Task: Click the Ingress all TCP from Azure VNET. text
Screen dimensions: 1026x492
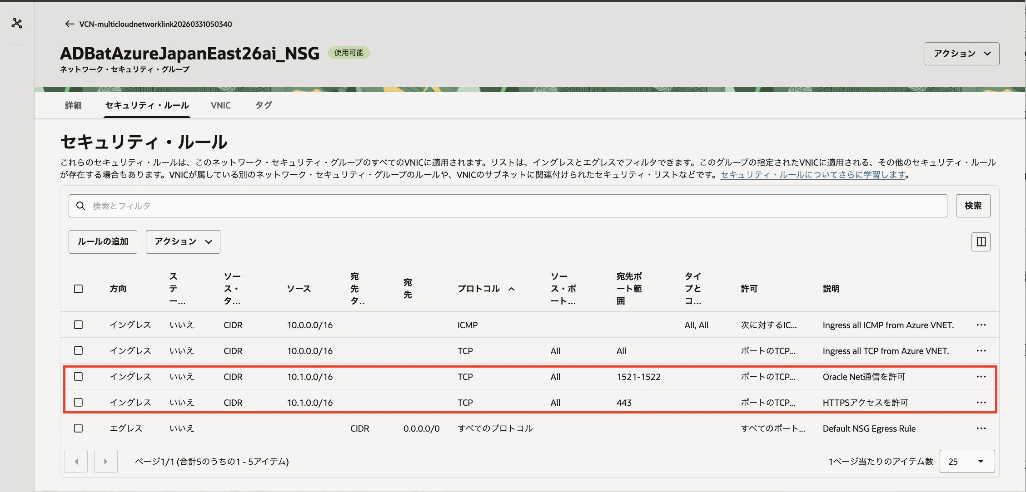Action: click(x=886, y=351)
